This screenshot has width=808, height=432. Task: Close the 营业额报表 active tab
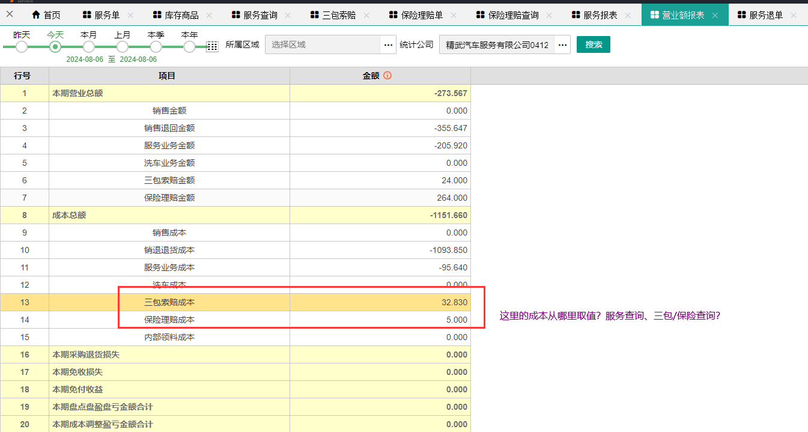point(715,15)
